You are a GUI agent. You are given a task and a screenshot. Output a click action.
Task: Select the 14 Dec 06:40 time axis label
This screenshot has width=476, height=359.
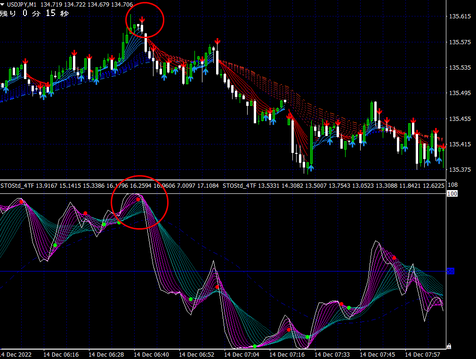pos(151,354)
